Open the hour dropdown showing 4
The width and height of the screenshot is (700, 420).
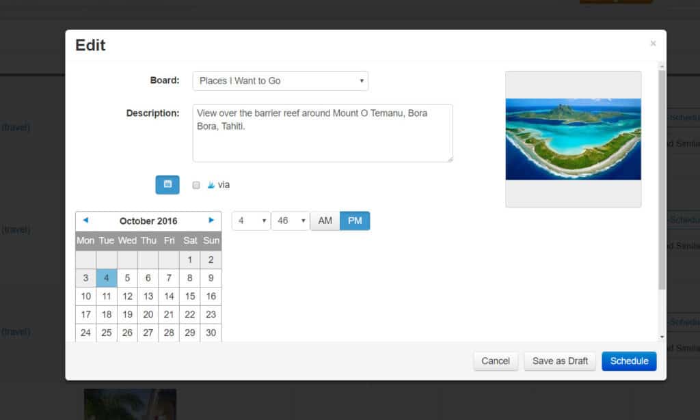[250, 221]
